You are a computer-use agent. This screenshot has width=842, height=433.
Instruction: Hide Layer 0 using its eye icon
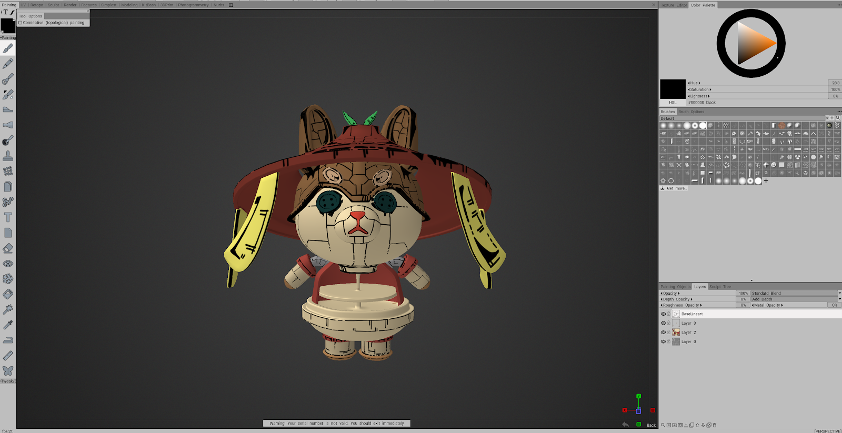click(x=663, y=341)
